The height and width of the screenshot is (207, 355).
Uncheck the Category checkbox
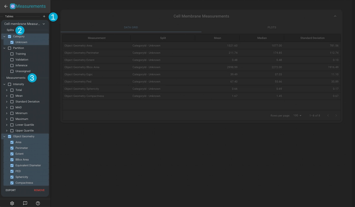coord(9,36)
